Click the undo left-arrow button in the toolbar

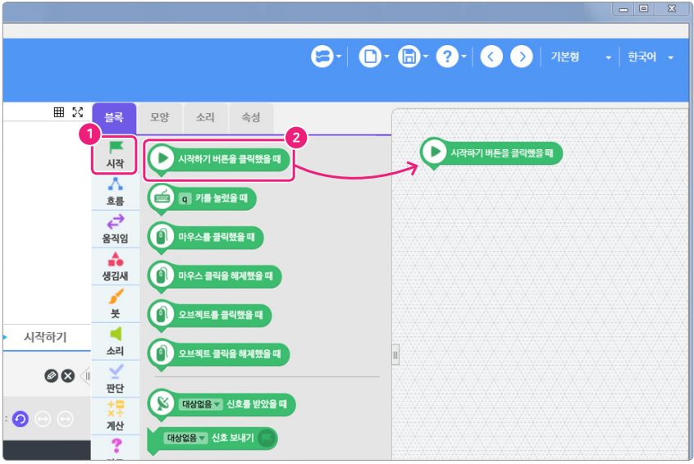click(491, 57)
